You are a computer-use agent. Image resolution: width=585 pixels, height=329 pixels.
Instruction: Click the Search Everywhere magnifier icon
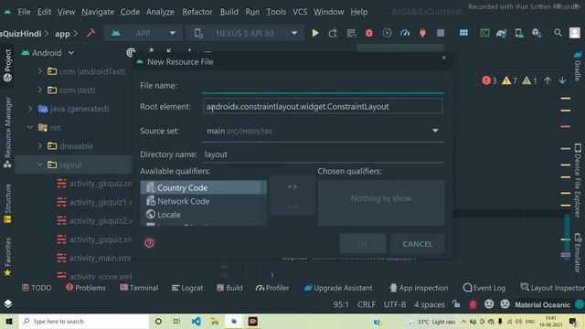pos(558,33)
